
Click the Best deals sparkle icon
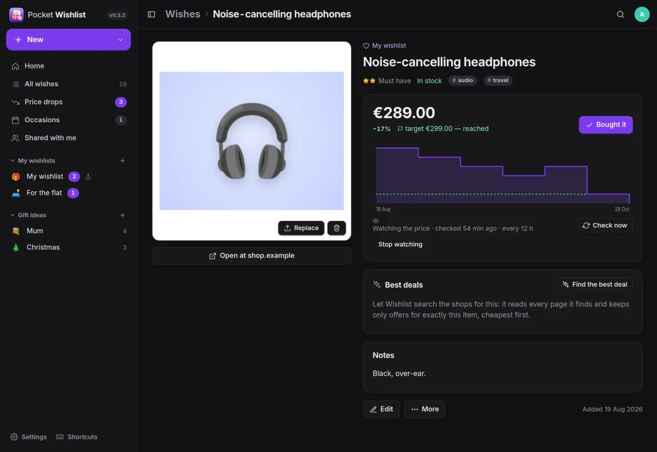377,285
